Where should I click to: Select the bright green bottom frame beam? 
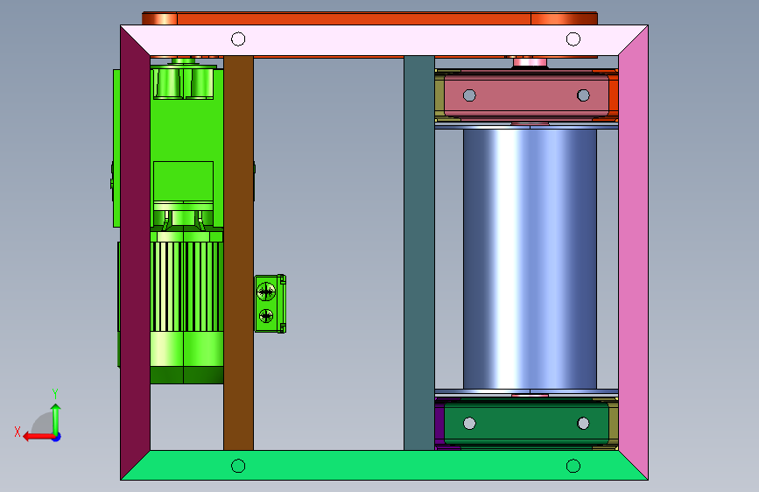(383, 466)
